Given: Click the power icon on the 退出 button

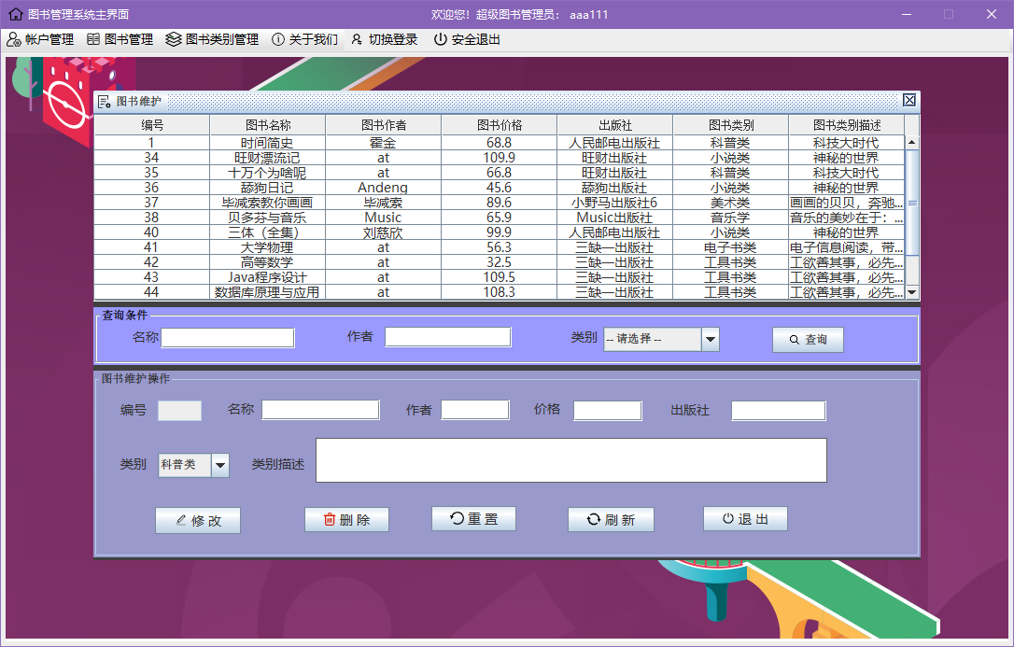Looking at the screenshot, I should pos(728,518).
